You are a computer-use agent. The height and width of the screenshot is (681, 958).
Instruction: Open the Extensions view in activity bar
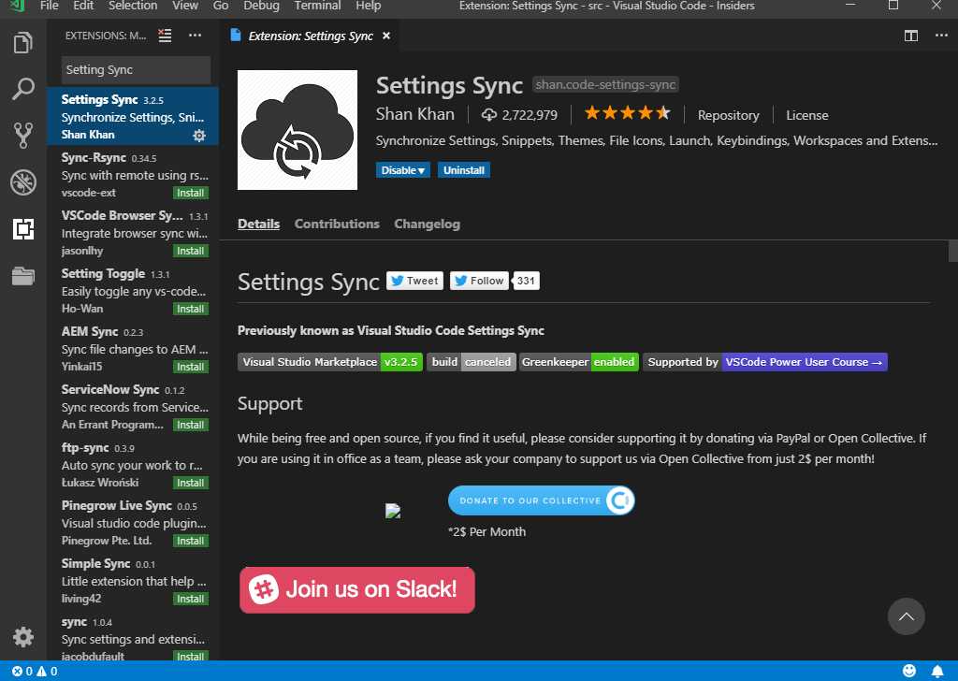pyautogui.click(x=23, y=229)
